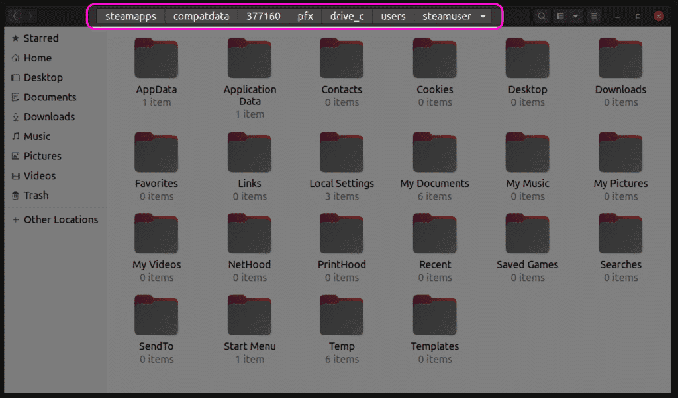Viewport: 678px width, 398px height.
Task: Open the Recent folder
Action: coord(434,233)
